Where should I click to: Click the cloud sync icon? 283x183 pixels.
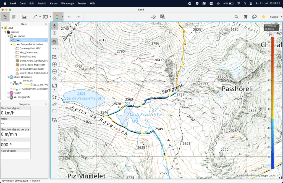coord(254,17)
